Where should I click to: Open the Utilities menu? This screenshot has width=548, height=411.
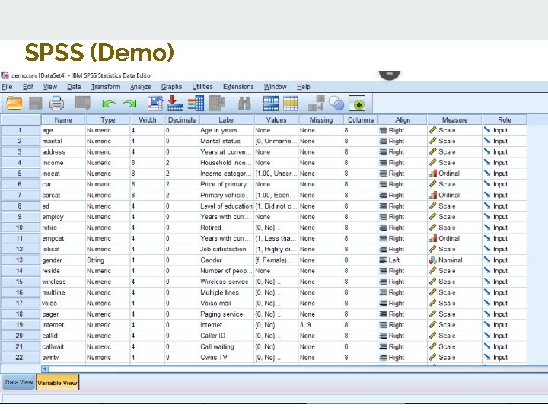[202, 87]
